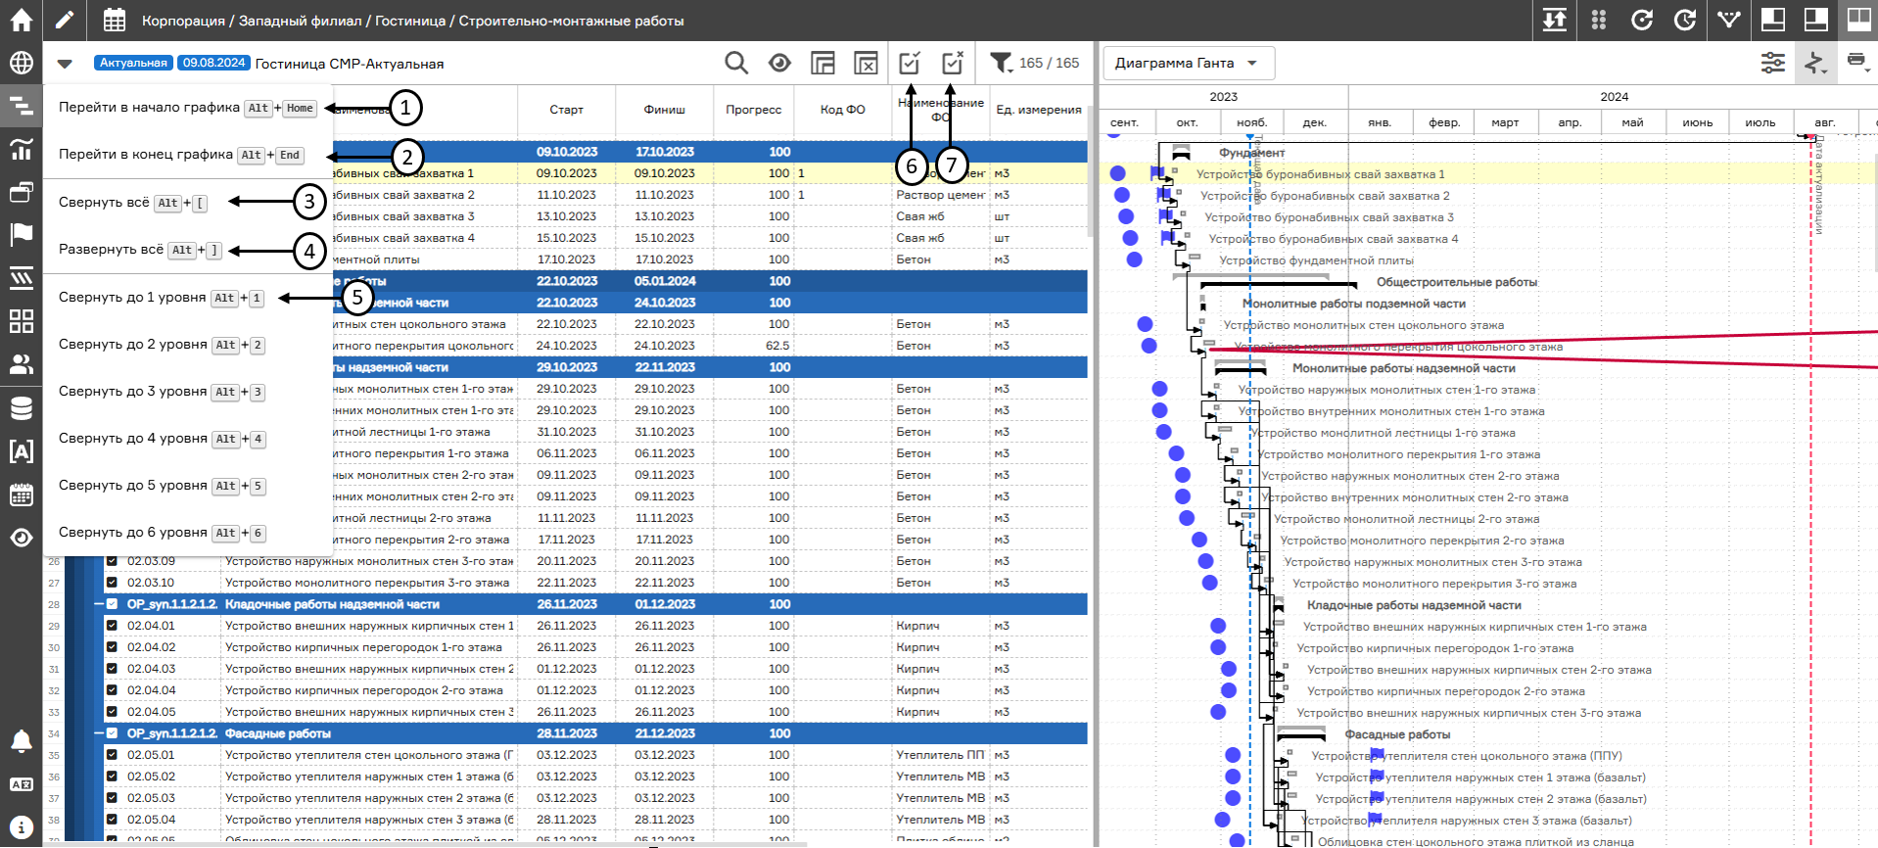Screen dimensions: 1878x848
Task: Open the triangle dropdown left of Актуальная
Action: click(65, 64)
